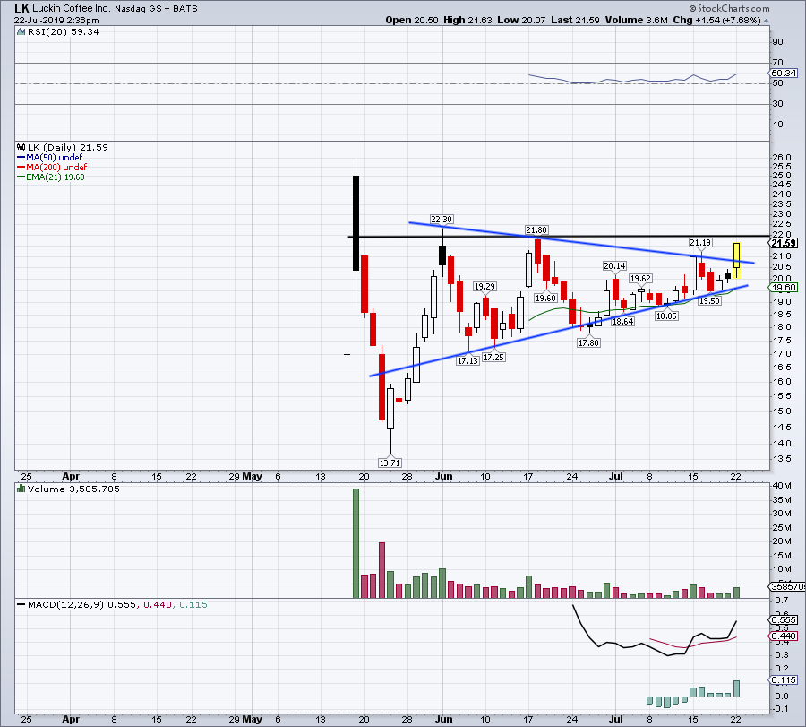
Task: Click the black line marker before MACD(12,26,9)
Action: [21, 605]
